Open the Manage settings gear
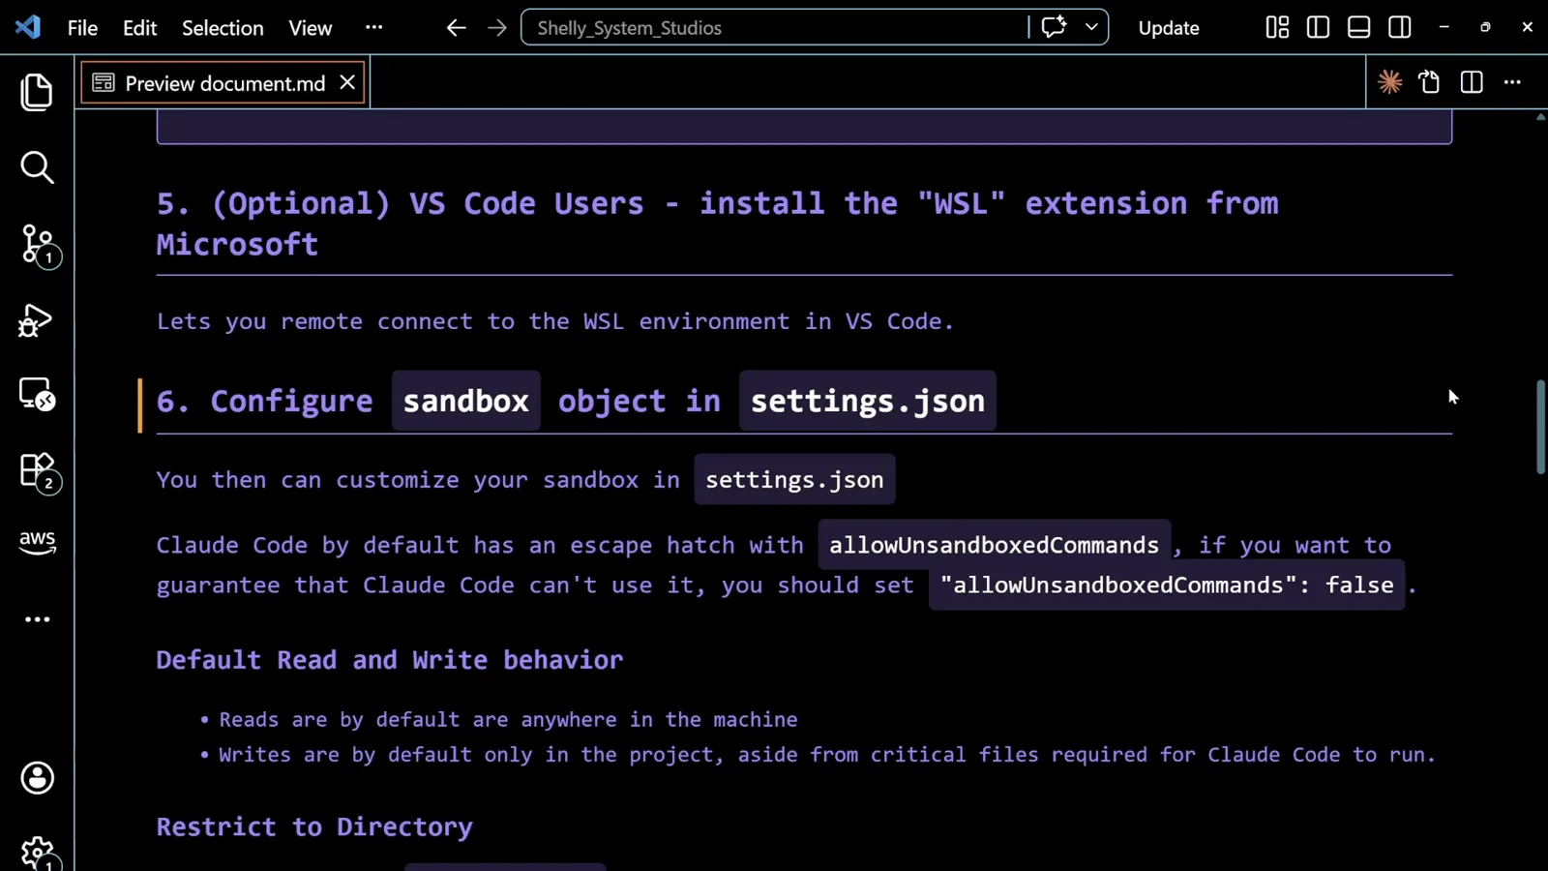The image size is (1548, 871). [x=38, y=853]
